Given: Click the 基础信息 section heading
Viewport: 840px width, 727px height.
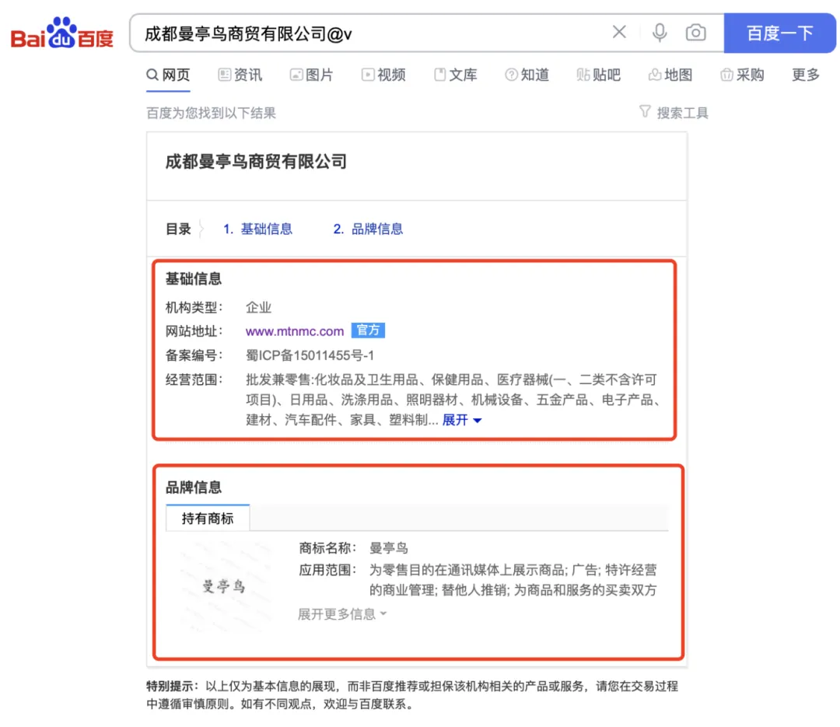Looking at the screenshot, I should coord(194,279).
